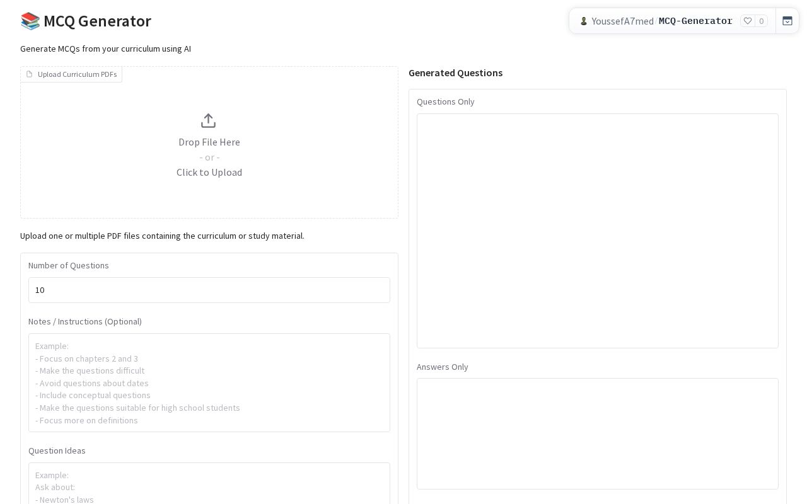807x504 pixels.
Task: Click the 'Number of Questions' label
Action: click(x=69, y=265)
